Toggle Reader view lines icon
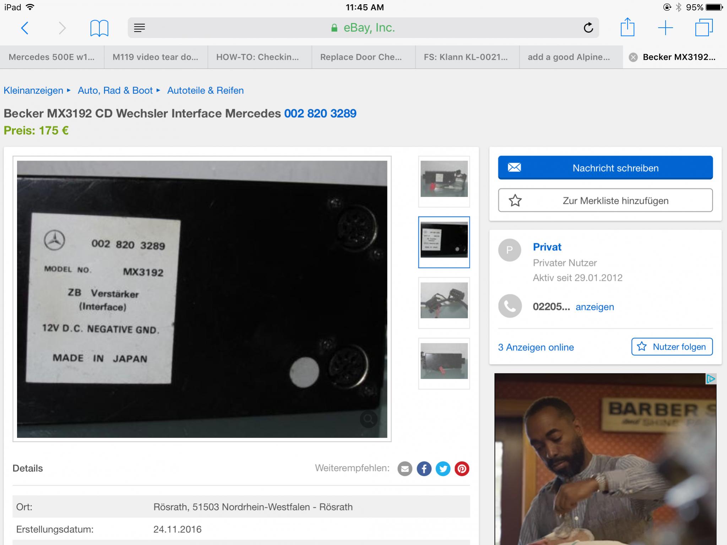Image resolution: width=727 pixels, height=545 pixels. pyautogui.click(x=139, y=28)
